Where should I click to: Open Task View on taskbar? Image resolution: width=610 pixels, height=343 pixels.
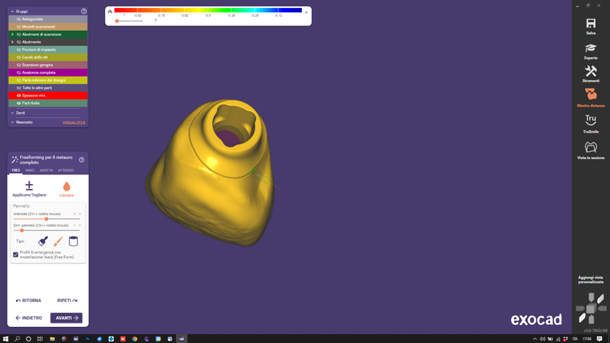(x=40, y=339)
